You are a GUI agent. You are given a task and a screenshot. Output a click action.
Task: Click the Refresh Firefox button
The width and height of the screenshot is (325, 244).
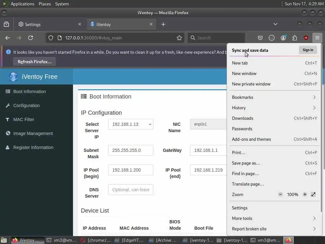click(x=34, y=62)
